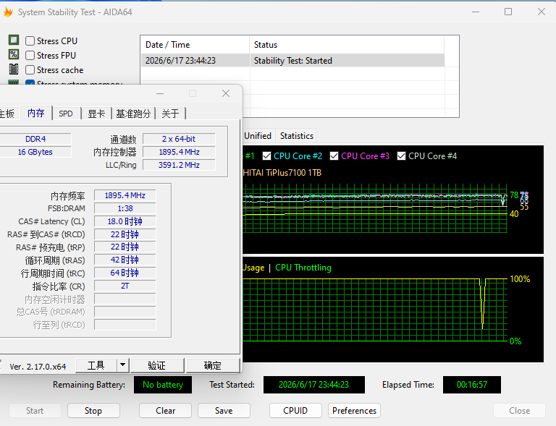
Task: Click the Elapsed Time value 00:16:57
Action: click(472, 385)
